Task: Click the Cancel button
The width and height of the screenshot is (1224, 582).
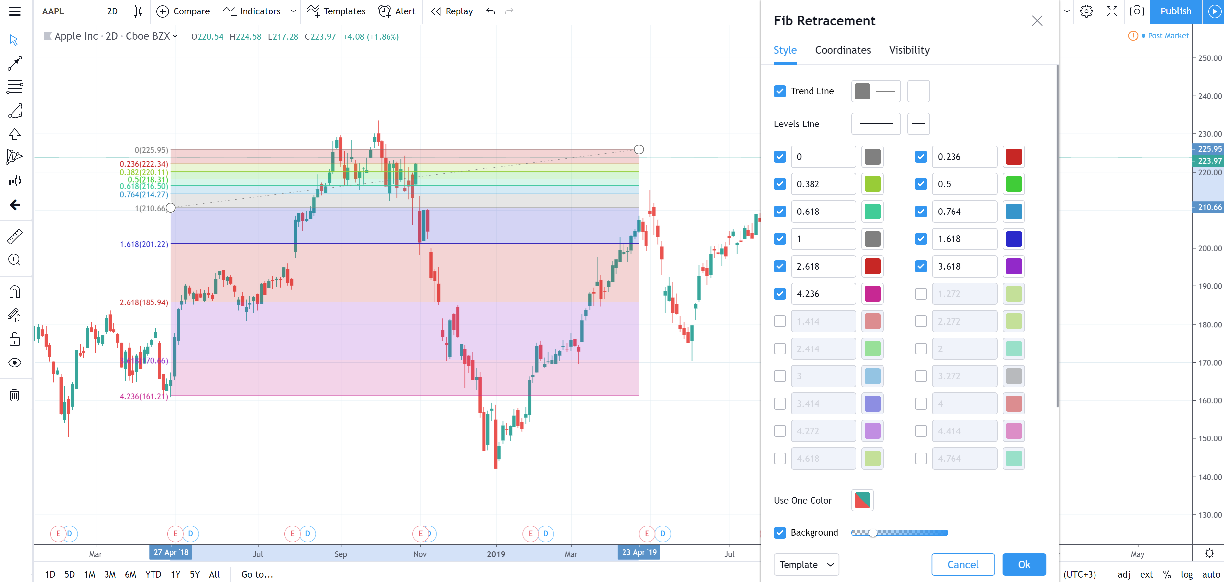Action: click(x=963, y=565)
